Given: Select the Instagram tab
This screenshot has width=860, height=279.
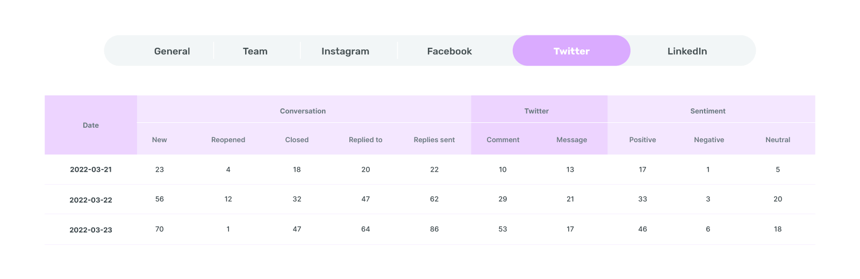Looking at the screenshot, I should [x=345, y=51].
